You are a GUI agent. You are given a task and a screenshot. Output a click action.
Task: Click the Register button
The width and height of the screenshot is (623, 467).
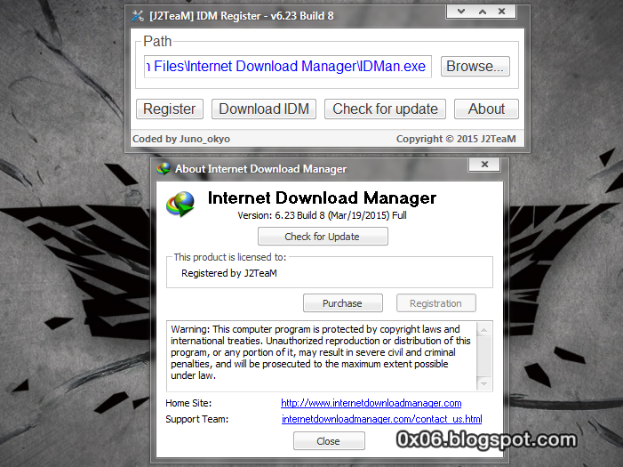[170, 109]
